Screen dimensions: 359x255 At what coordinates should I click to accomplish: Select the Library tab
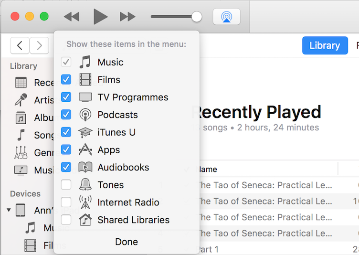click(x=325, y=45)
